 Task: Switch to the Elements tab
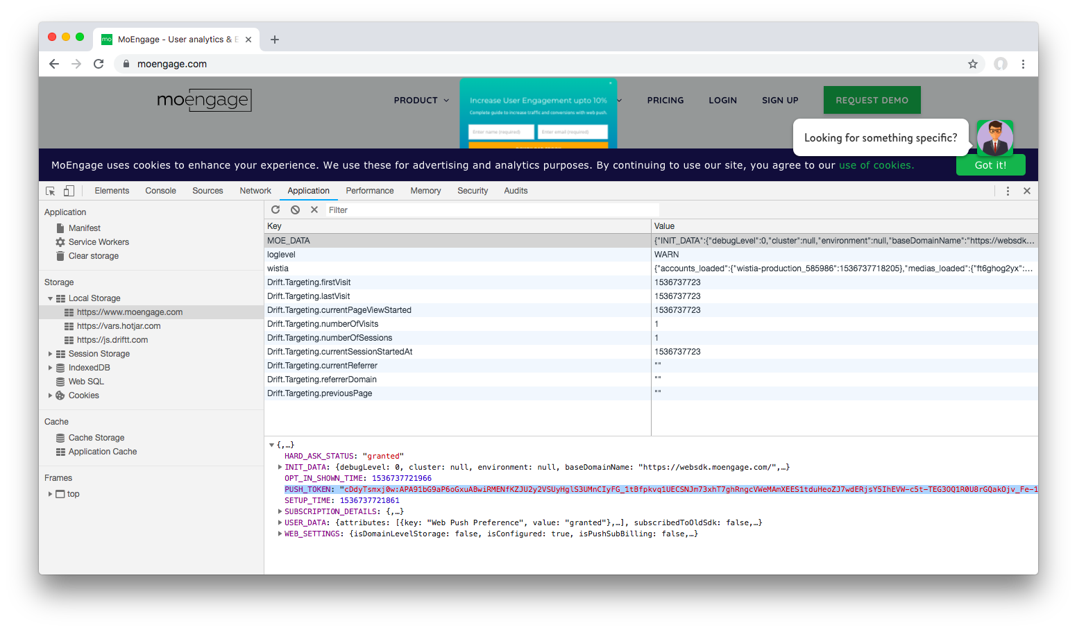point(112,191)
